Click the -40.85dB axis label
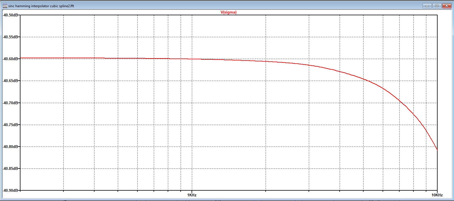Viewport: 454px width, 201px height. click(x=10, y=168)
